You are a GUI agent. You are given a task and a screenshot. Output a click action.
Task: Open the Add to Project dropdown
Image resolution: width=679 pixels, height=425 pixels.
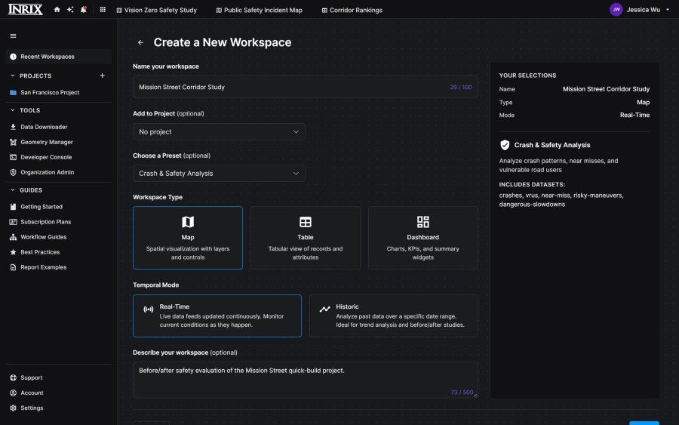point(219,131)
